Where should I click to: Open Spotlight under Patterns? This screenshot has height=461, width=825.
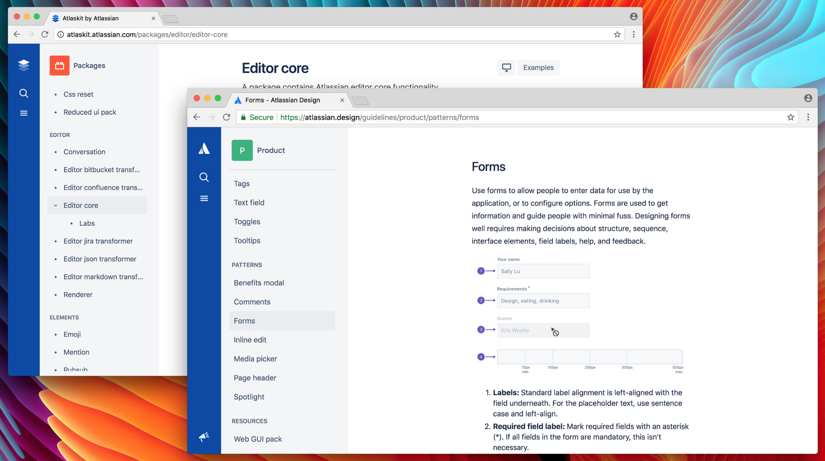coord(249,397)
